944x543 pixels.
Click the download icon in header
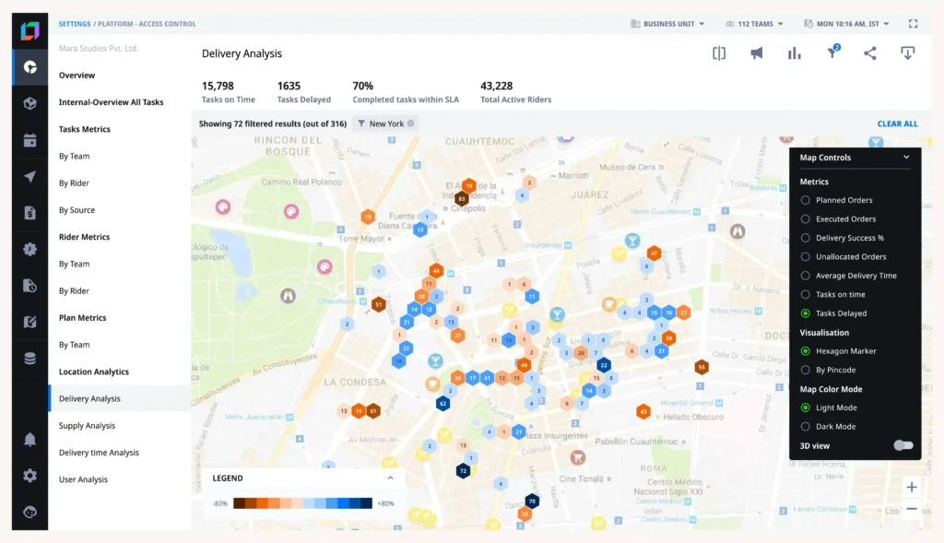click(x=907, y=53)
